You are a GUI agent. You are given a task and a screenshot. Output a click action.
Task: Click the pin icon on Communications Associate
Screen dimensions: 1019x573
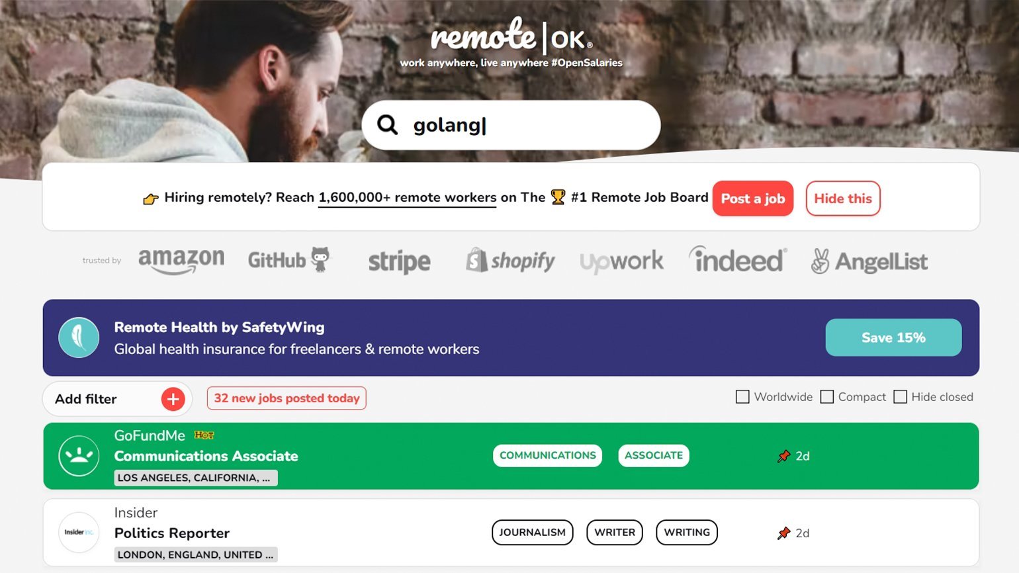coord(784,456)
